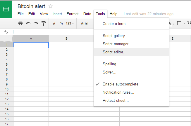Click the green Sheets home icon
The width and height of the screenshot is (191, 126).
pyautogui.click(x=6, y=9)
